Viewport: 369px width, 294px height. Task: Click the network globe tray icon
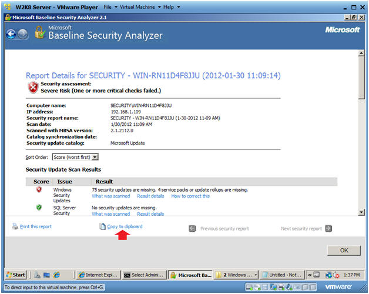pyautogui.click(x=328, y=275)
